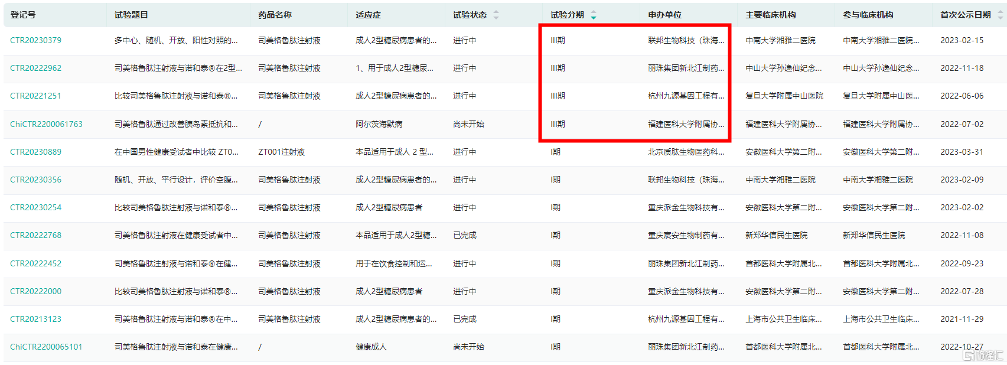
Task: Open registration link CTR20222452
Action: point(35,263)
